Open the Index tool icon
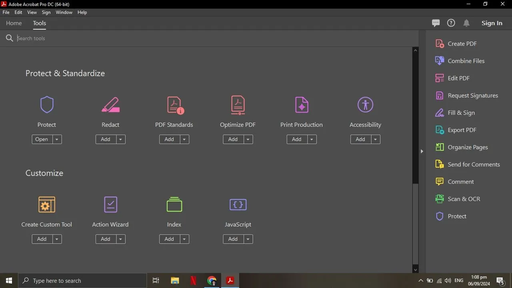The height and width of the screenshot is (288, 512). click(x=174, y=204)
